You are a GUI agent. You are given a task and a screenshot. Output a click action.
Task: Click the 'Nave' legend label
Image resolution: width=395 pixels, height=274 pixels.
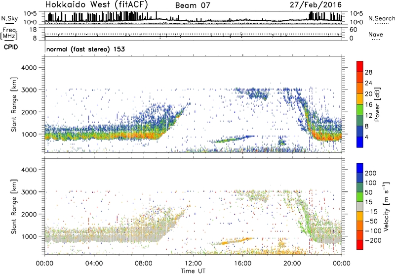[376, 34]
